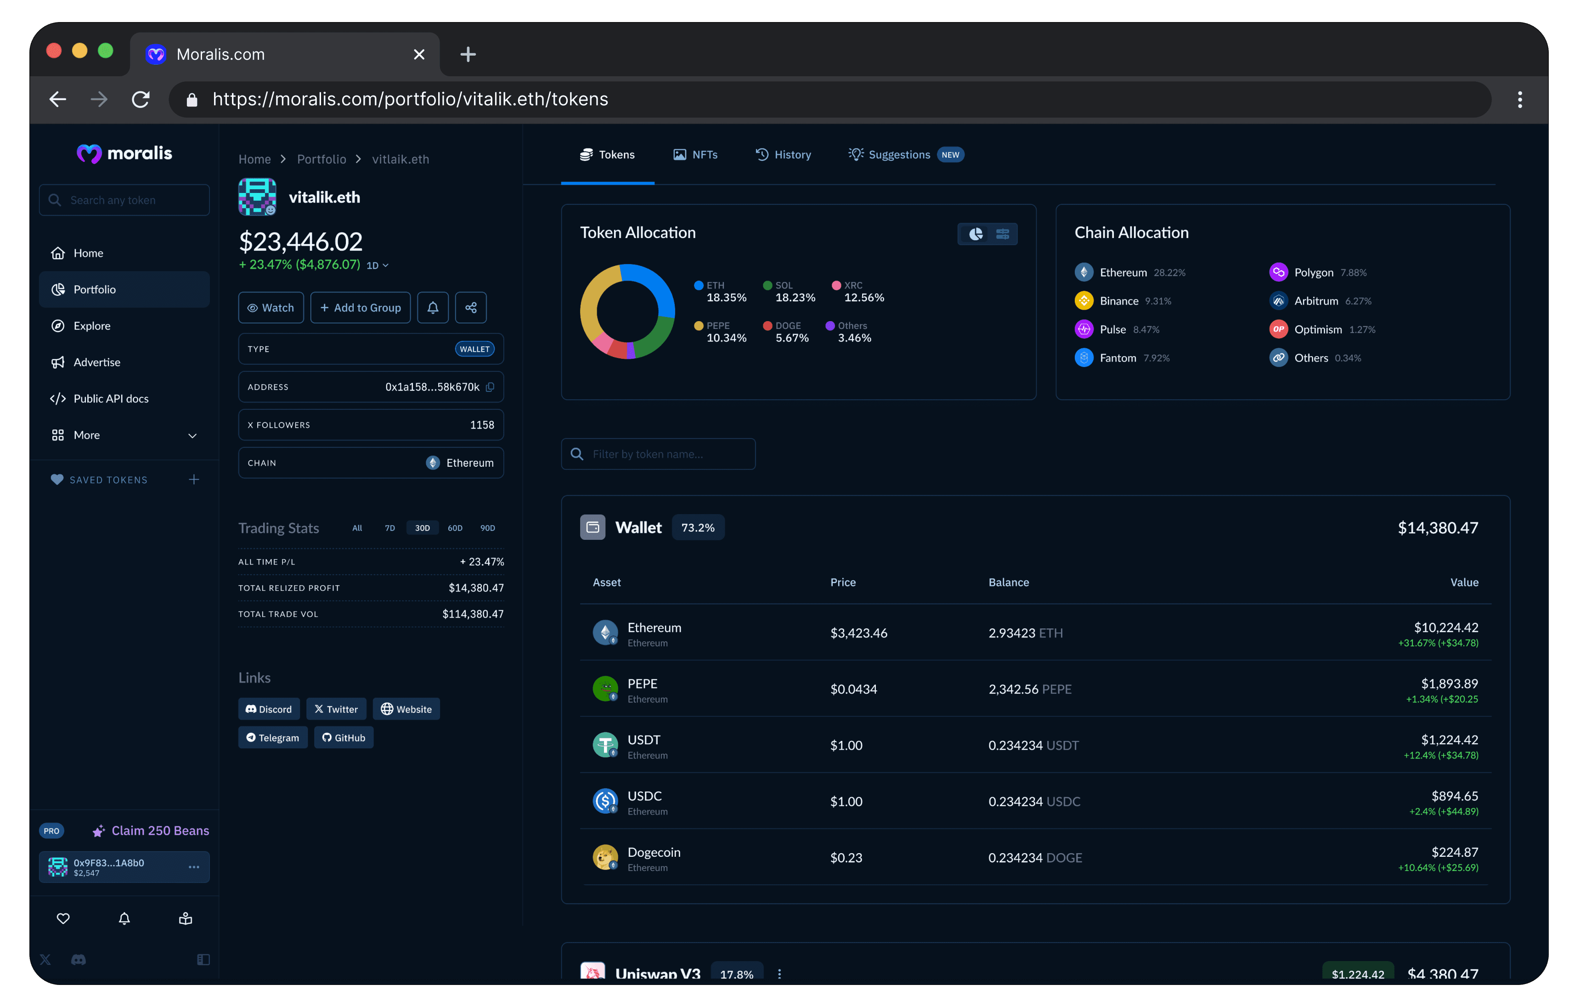Switch Token Allocation to list view

[1002, 234]
